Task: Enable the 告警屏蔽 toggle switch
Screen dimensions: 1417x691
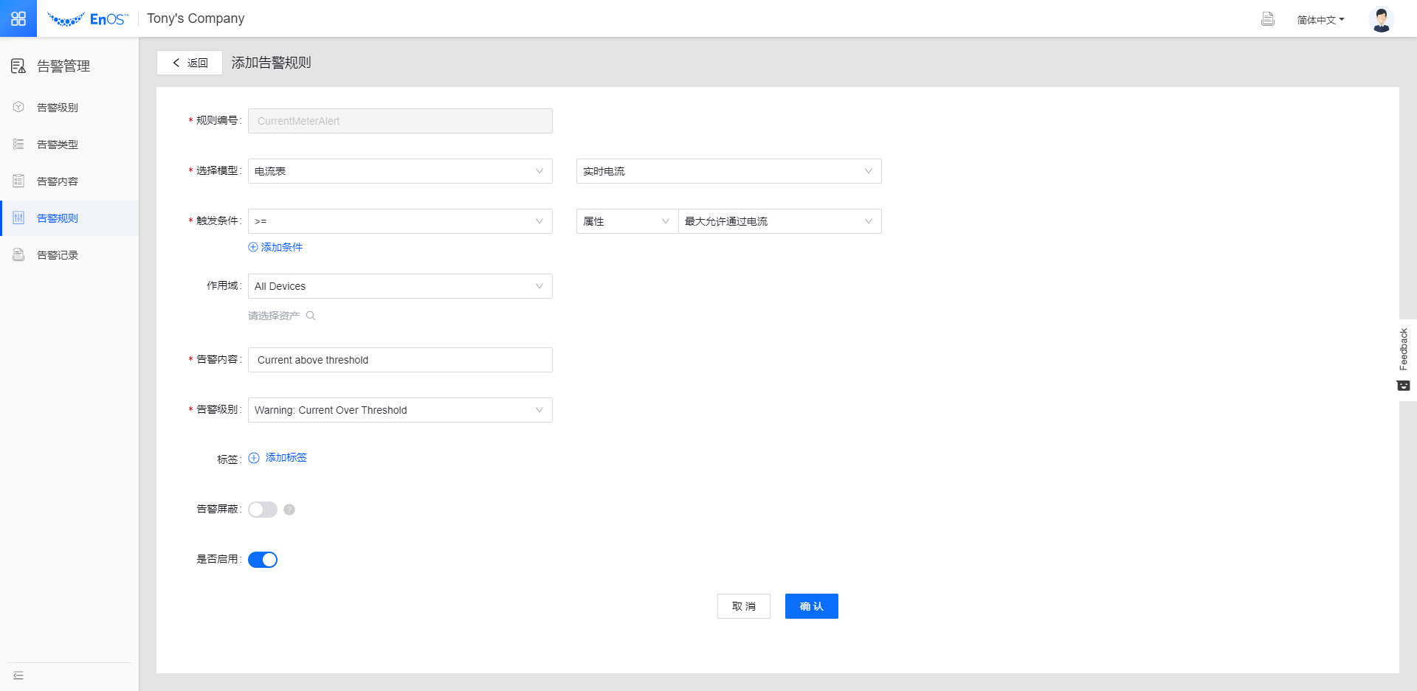Action: pos(263,510)
